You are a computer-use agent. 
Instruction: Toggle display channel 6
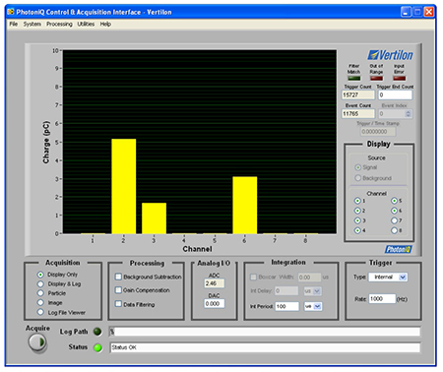[x=394, y=211]
